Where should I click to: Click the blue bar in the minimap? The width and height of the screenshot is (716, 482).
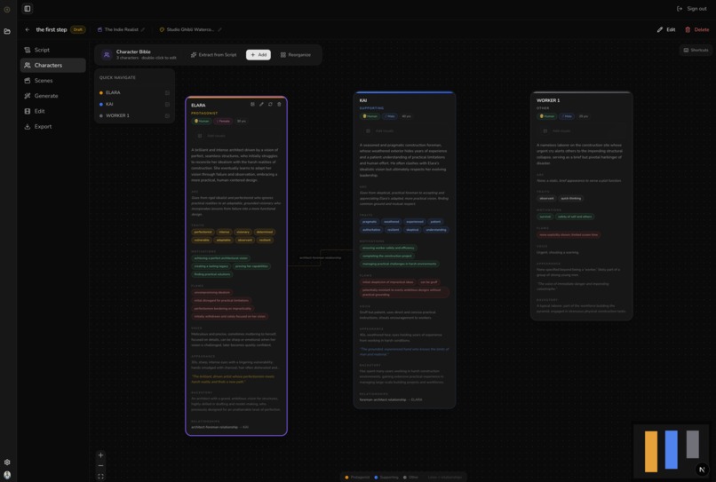tap(672, 449)
